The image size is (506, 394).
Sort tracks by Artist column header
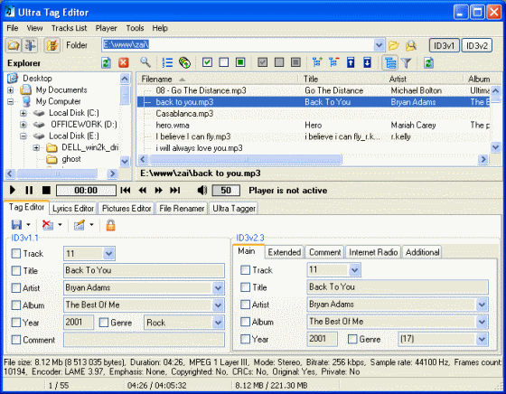pyautogui.click(x=425, y=79)
